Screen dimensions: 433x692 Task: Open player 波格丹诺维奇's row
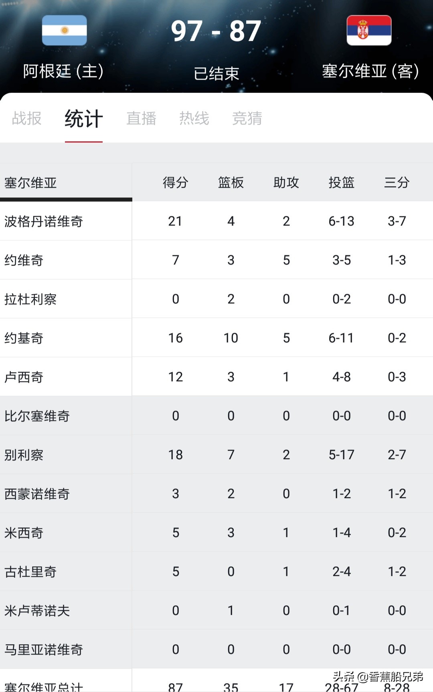[x=216, y=221]
